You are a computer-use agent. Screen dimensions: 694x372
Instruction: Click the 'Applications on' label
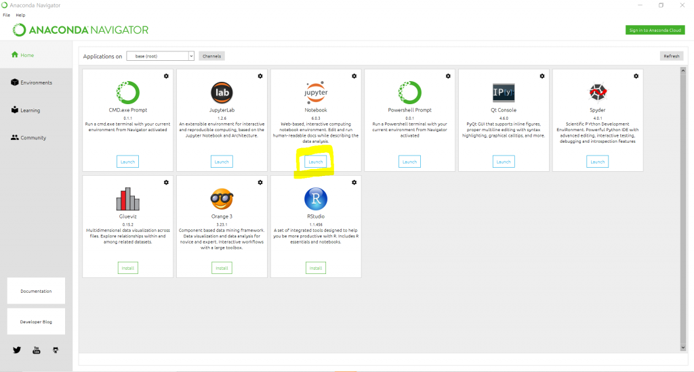pos(103,57)
